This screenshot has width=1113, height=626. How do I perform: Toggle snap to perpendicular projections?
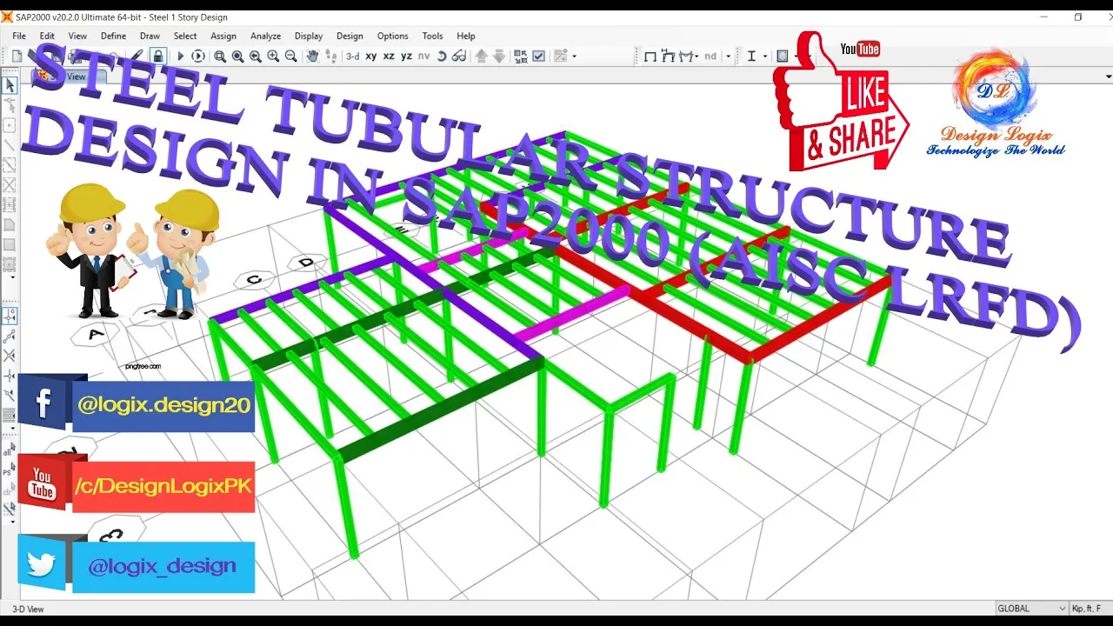10,376
